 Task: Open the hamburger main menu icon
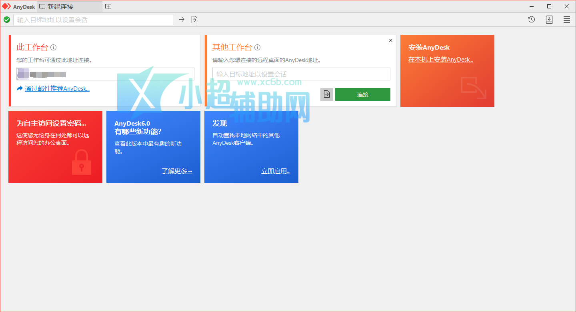566,19
